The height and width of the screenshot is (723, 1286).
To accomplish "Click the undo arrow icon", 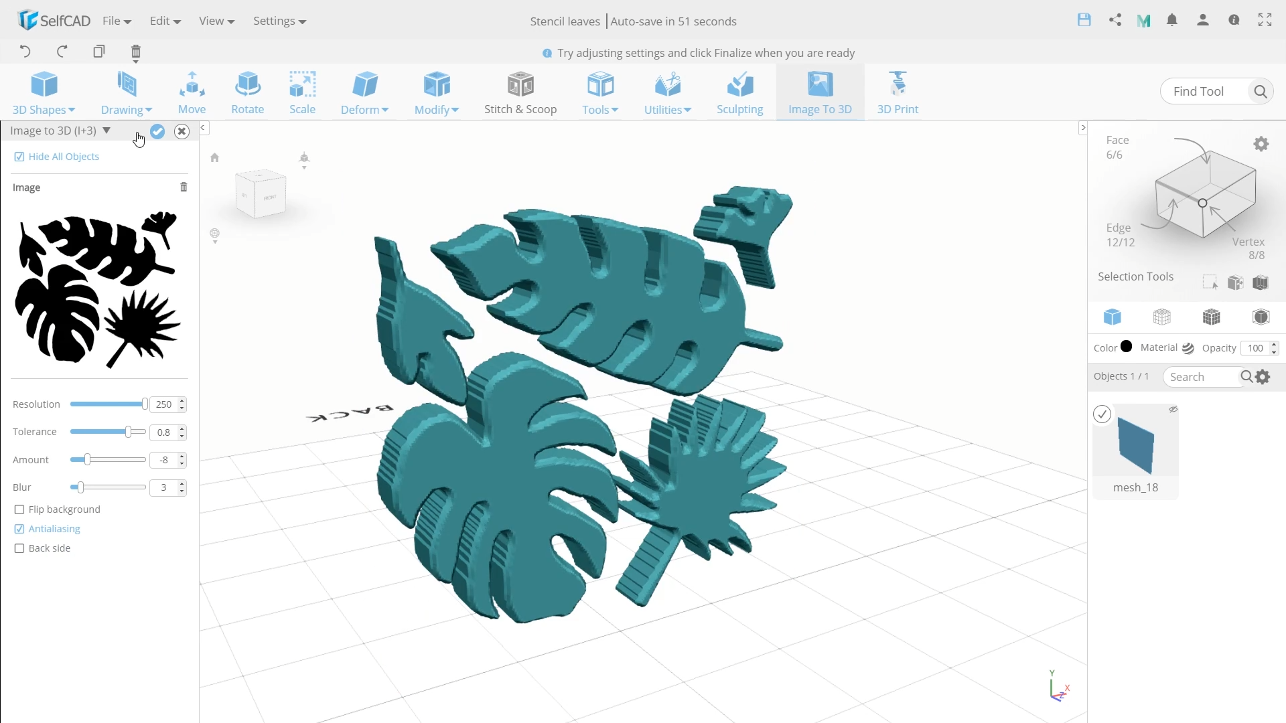I will coord(25,52).
